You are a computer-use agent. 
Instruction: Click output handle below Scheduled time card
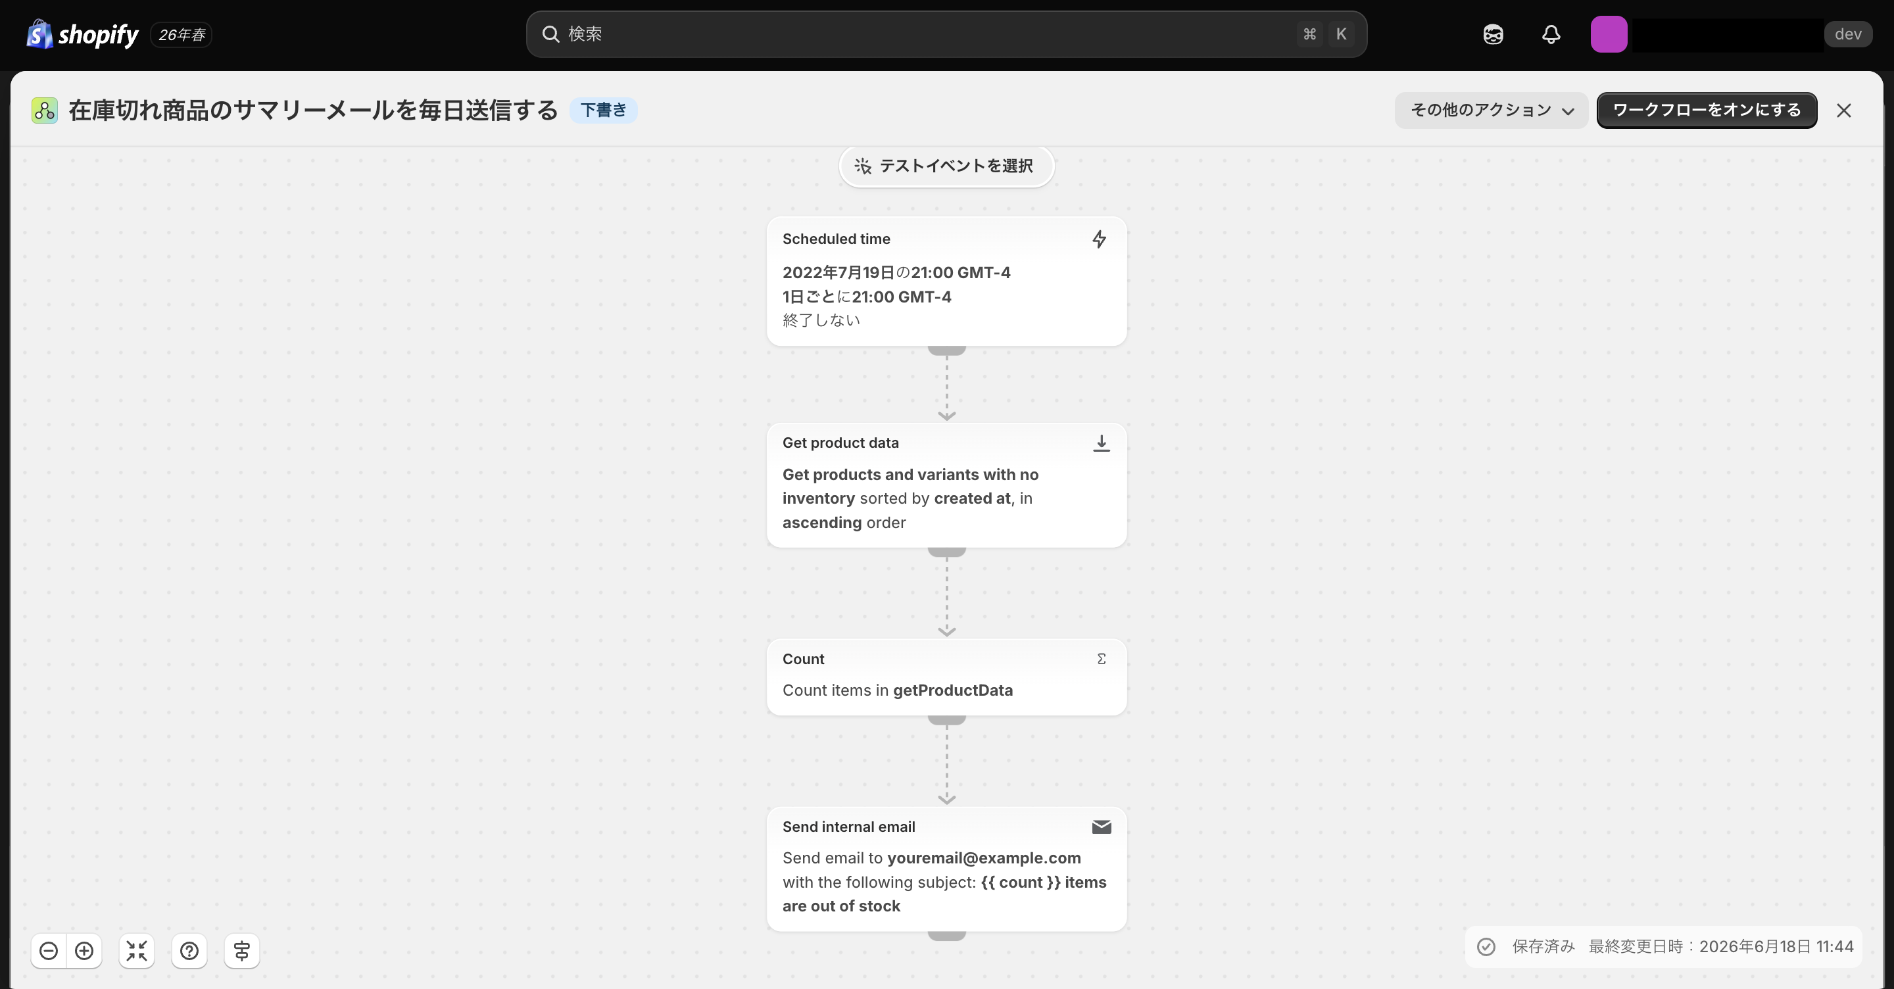tap(946, 350)
